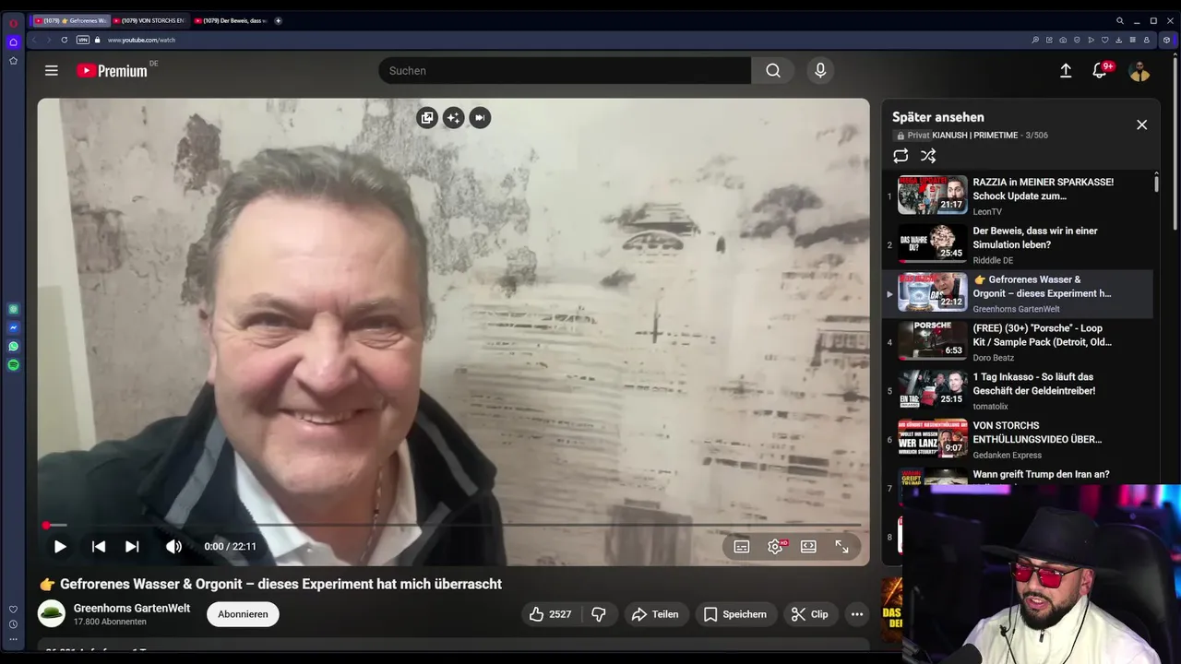Switch to Der Beweis browser tab
Image resolution: width=1181 pixels, height=664 pixels.
pyautogui.click(x=231, y=20)
